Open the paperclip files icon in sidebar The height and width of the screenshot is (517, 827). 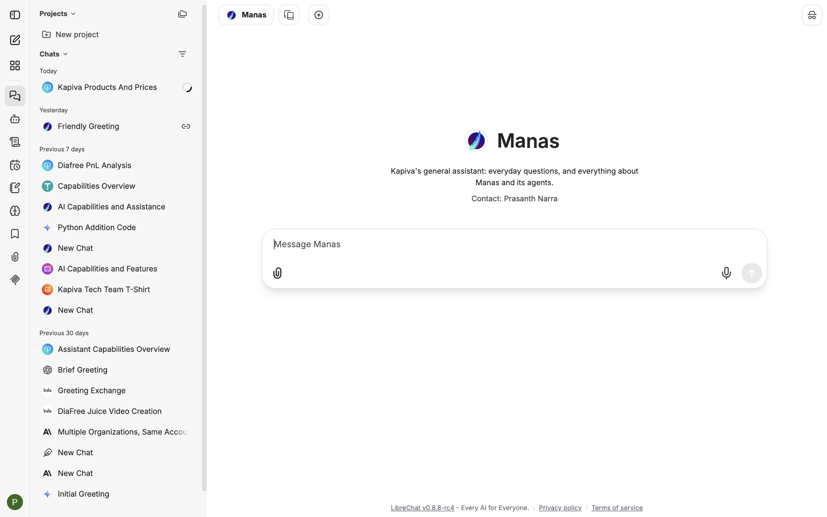coord(15,257)
